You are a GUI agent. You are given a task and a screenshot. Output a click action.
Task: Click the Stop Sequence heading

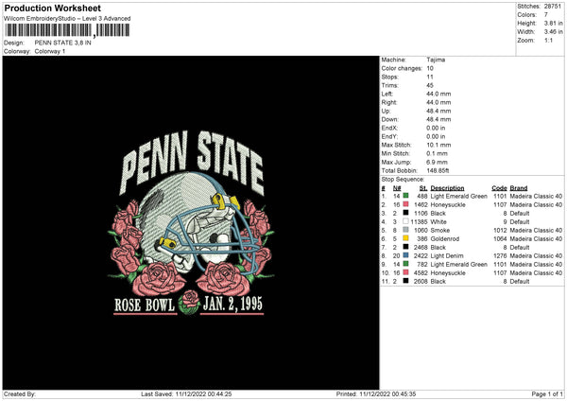tap(403, 180)
